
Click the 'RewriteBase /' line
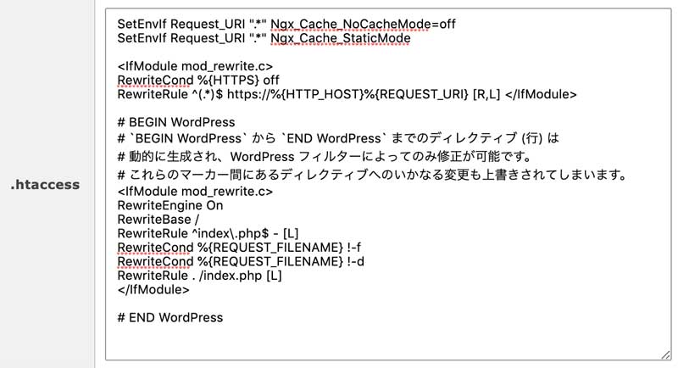[x=158, y=220]
